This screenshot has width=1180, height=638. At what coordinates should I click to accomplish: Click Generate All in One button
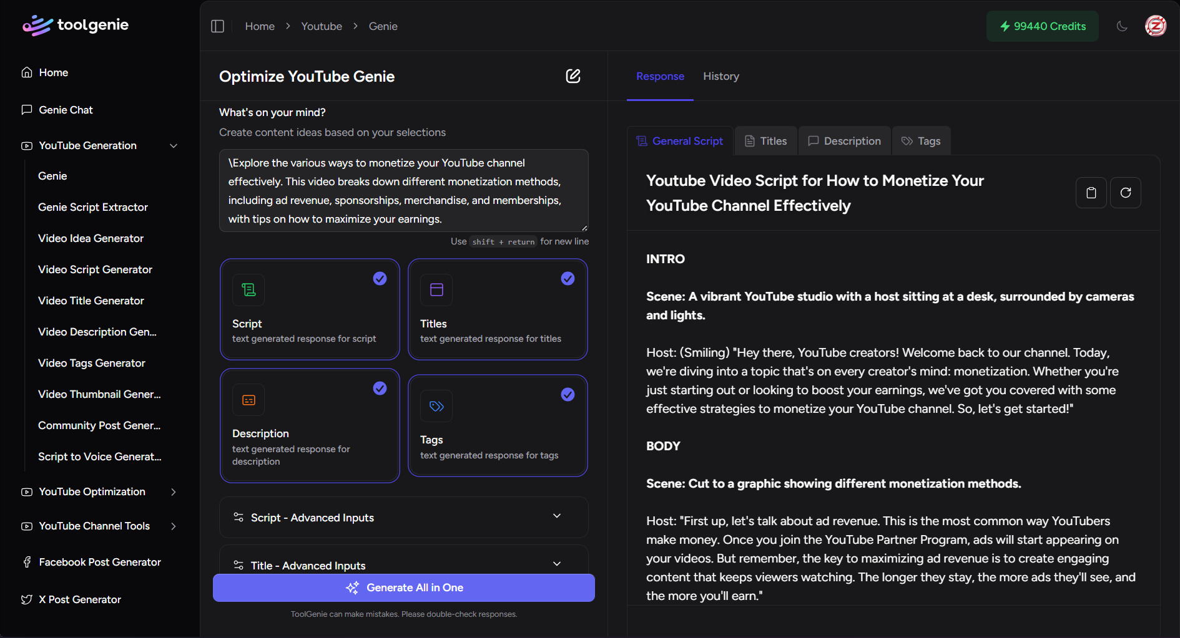click(x=403, y=587)
